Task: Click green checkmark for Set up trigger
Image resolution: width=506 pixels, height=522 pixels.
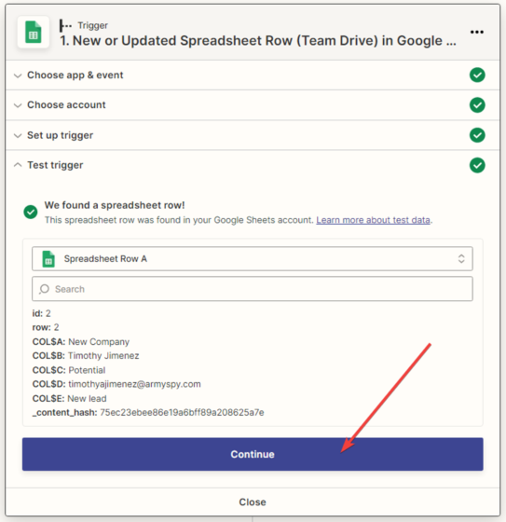Action: pos(477,135)
